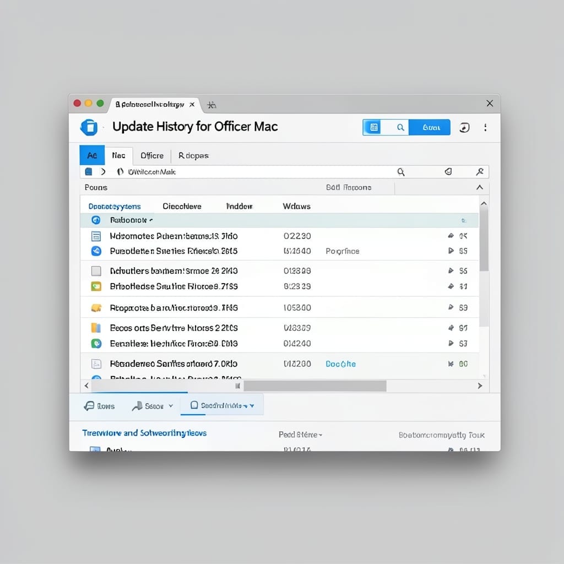The height and width of the screenshot is (564, 564).
Task: Click the refresh circle icon in header
Action: tap(464, 127)
